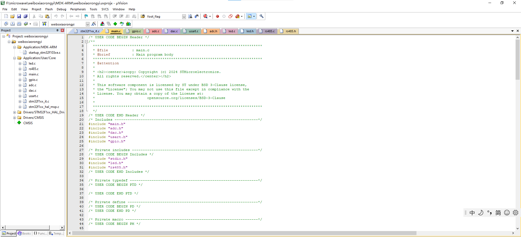
Task: Click the Enable/Disable breakpoint hollow circle icon
Action: click(x=224, y=16)
